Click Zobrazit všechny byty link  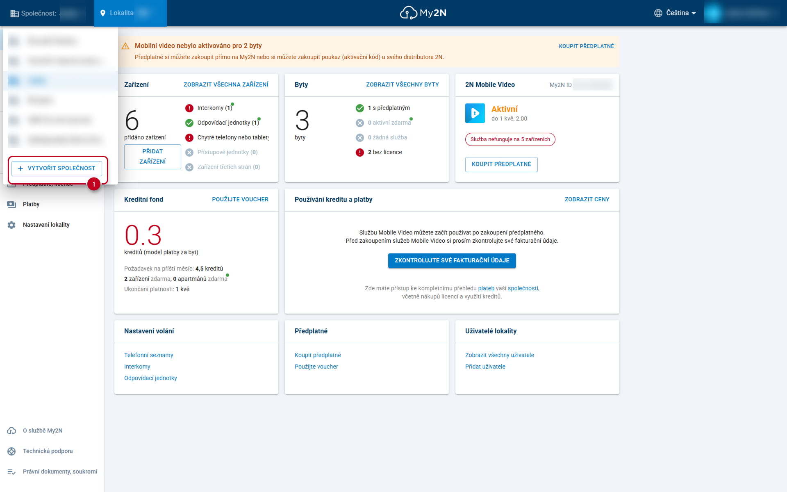[x=403, y=84]
